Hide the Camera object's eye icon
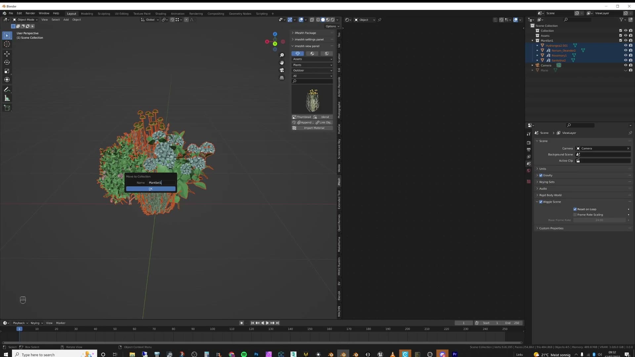The height and width of the screenshot is (357, 635). tap(625, 65)
